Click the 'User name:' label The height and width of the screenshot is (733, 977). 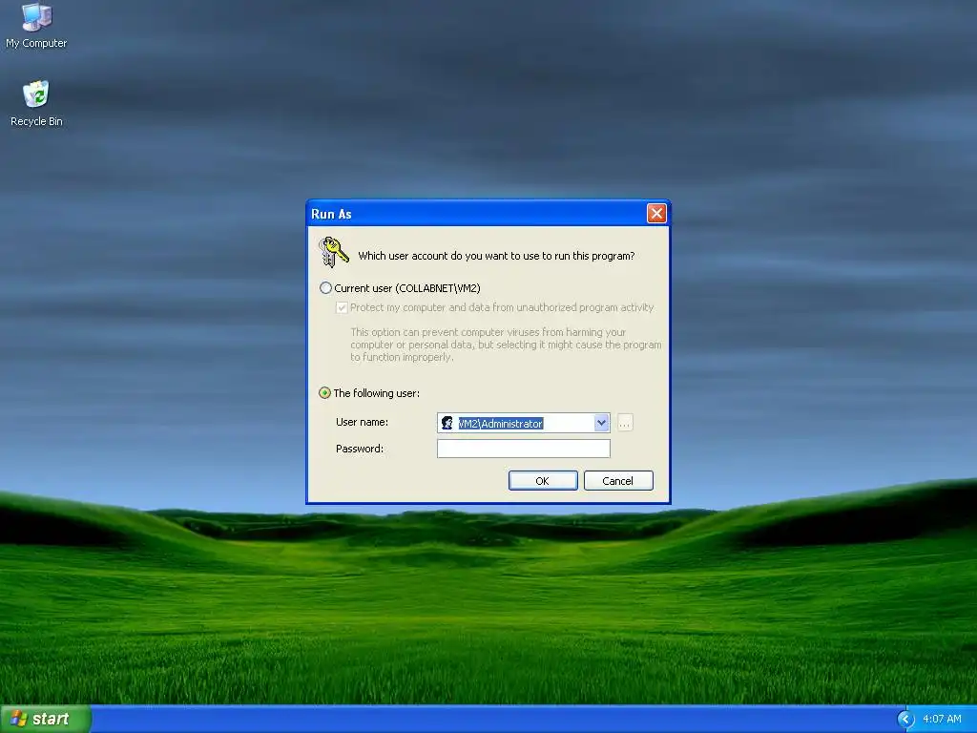pyautogui.click(x=362, y=422)
